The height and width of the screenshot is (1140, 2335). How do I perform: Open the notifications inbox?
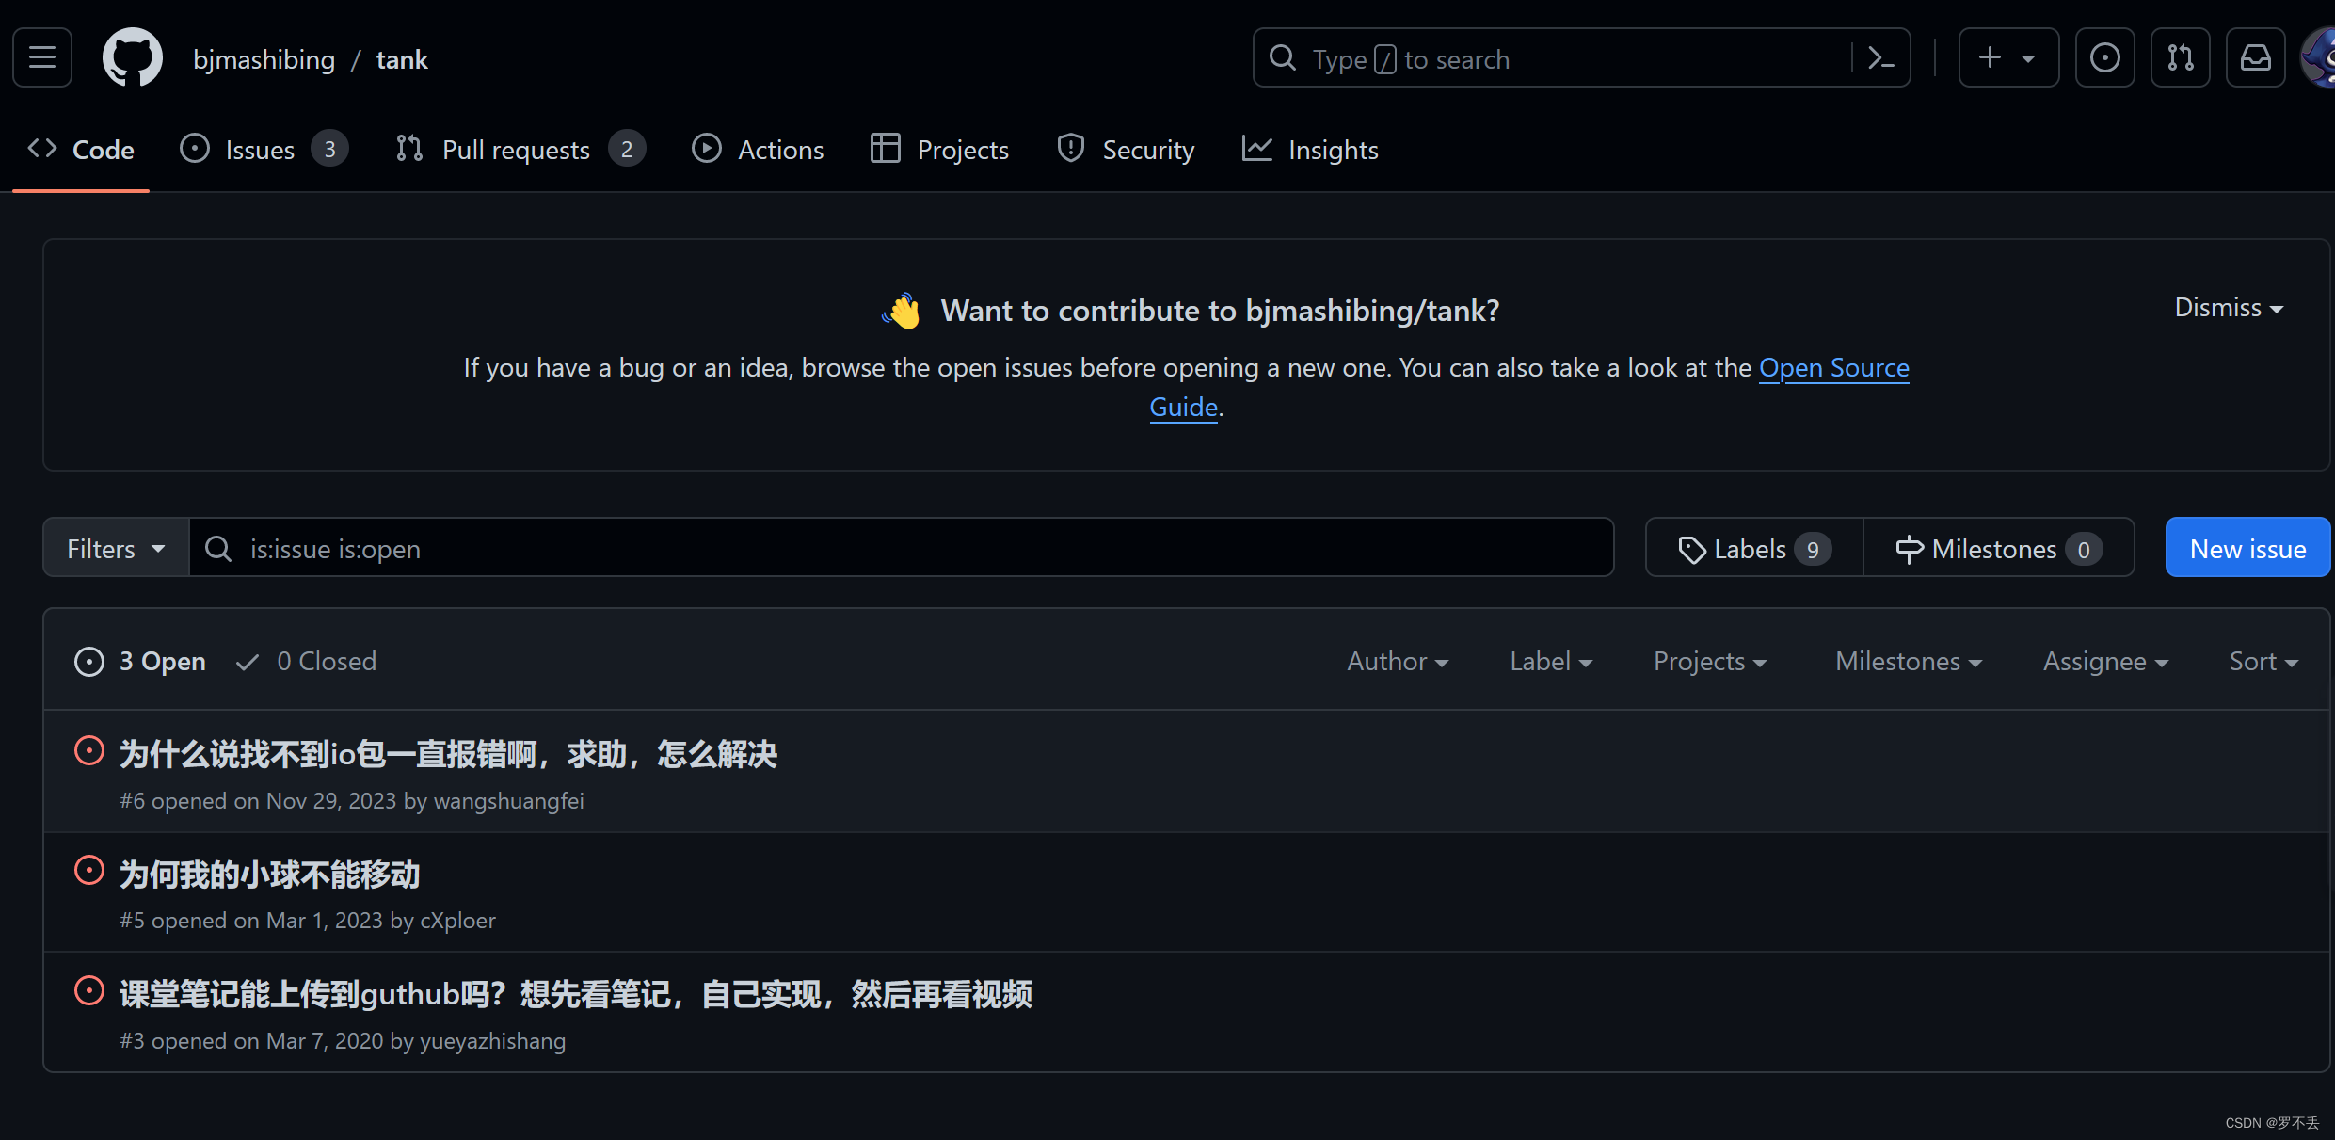point(2256,58)
